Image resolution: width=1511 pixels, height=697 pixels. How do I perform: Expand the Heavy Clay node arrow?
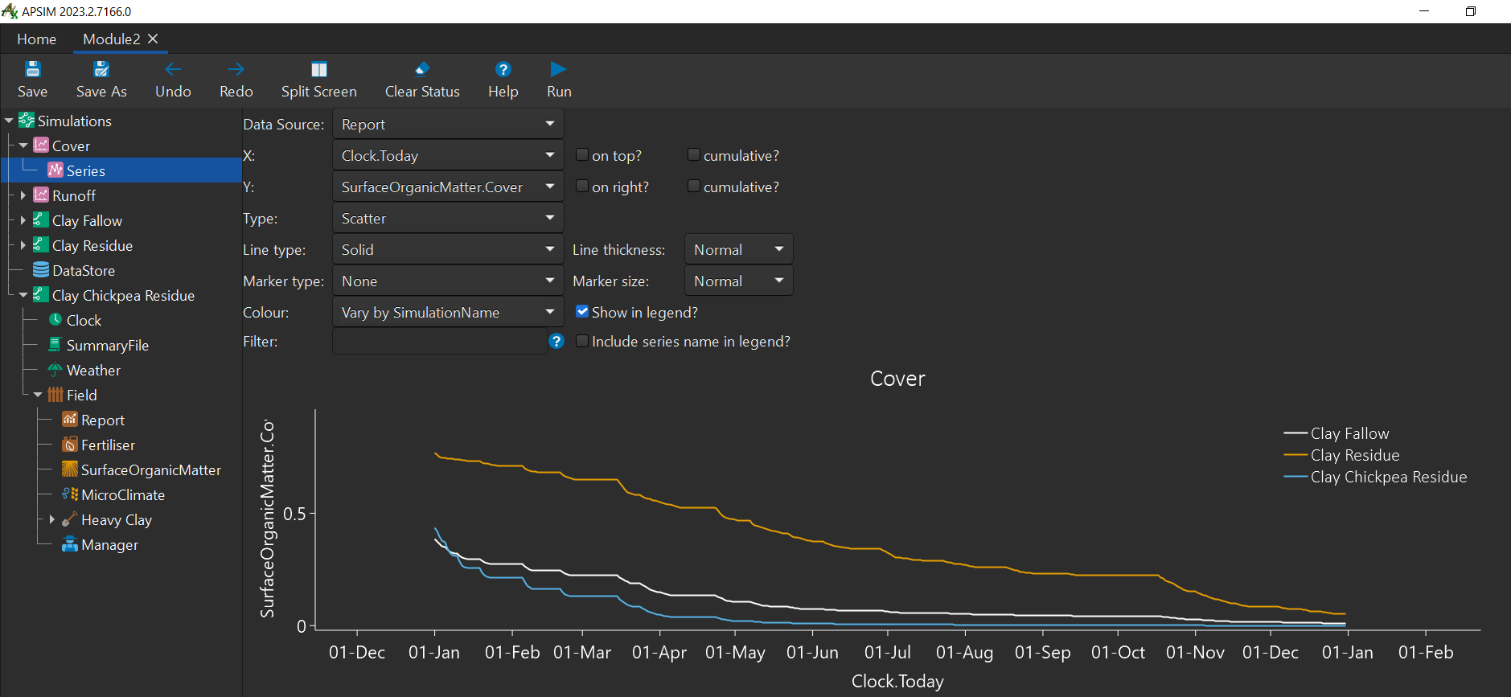[52, 519]
